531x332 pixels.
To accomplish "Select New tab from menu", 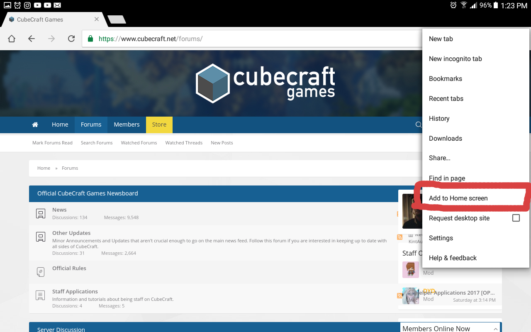I will 476,39.
